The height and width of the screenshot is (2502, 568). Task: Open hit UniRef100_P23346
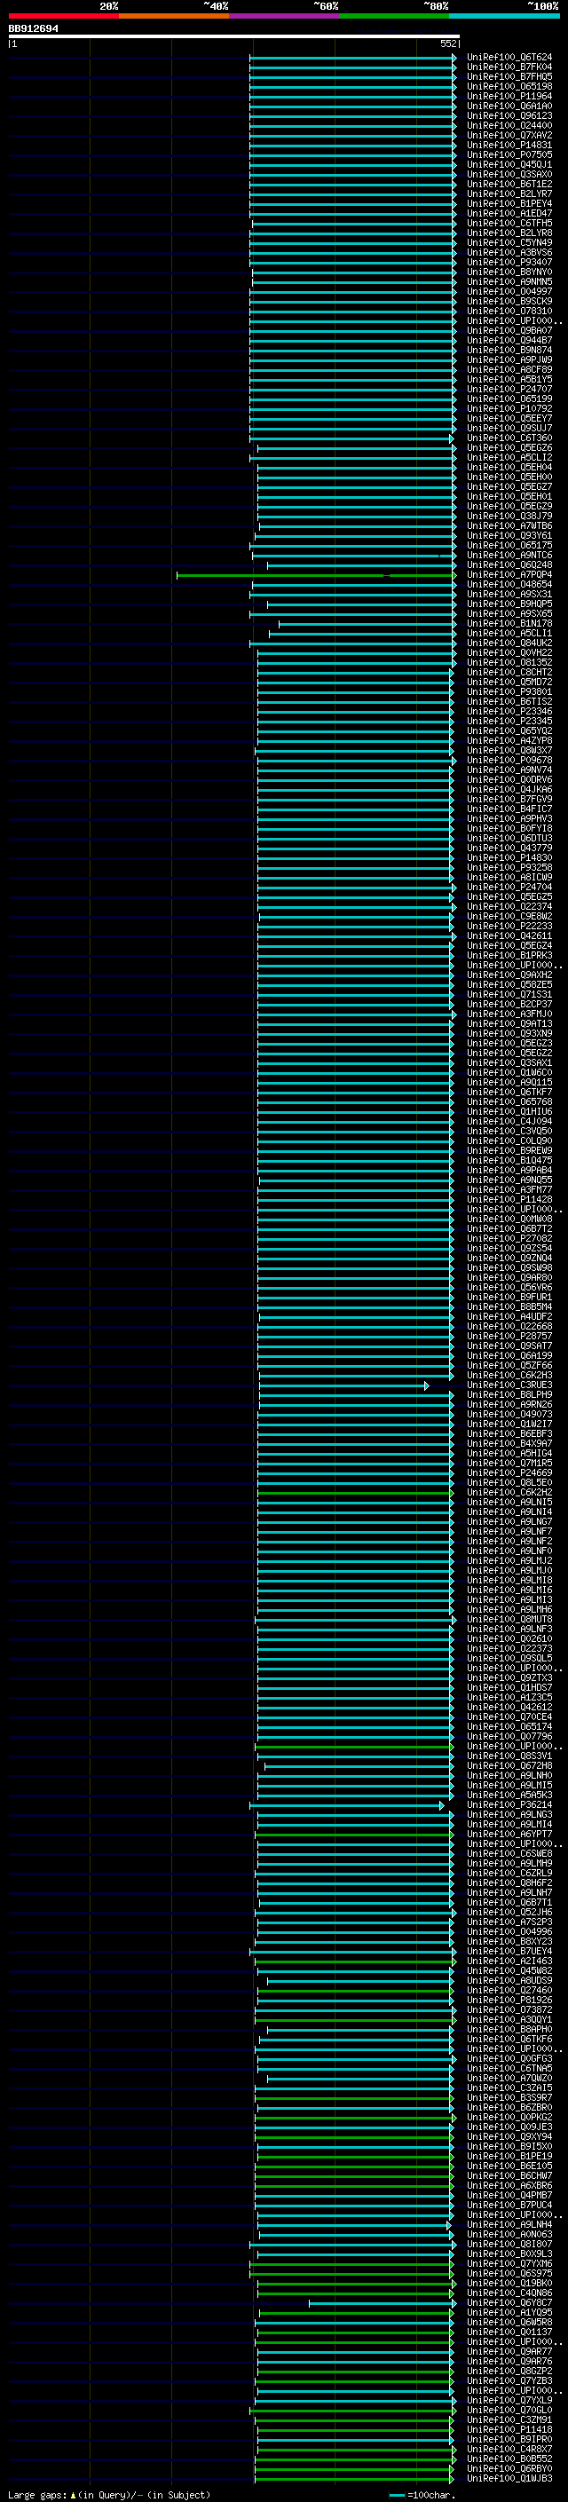[x=509, y=711]
